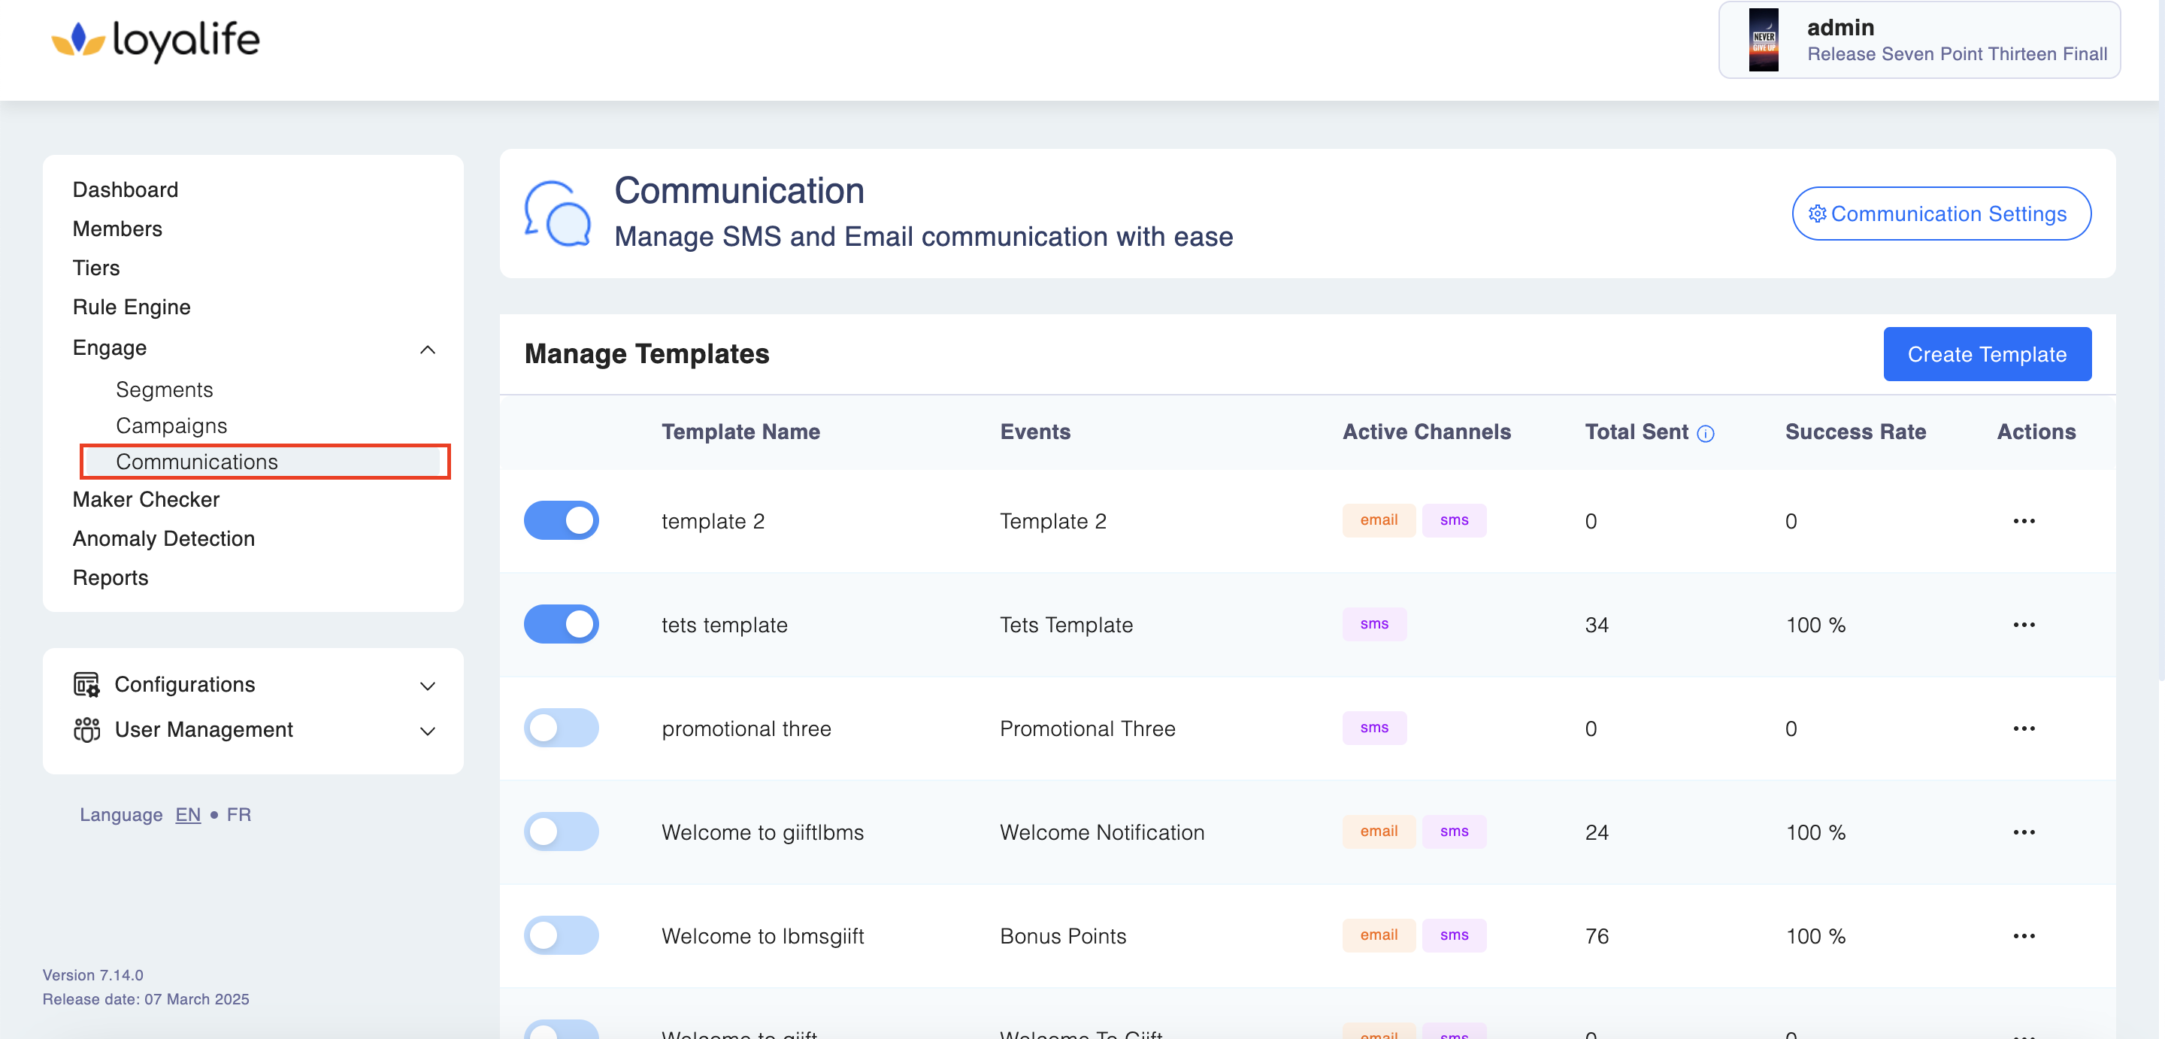Open actions menu for promotional three
The height and width of the screenshot is (1039, 2165).
click(2023, 729)
